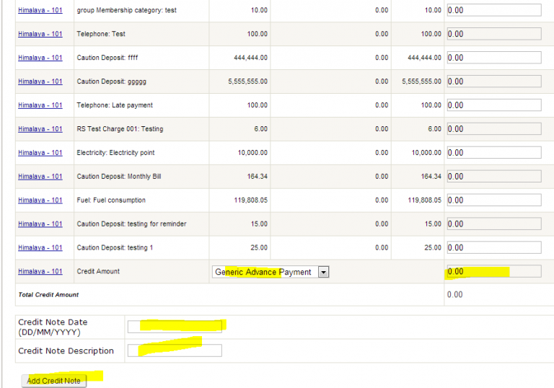The height and width of the screenshot is (388, 554).
Task: Click the Caution Deposit: Monthly Bill text
Action: [x=119, y=177]
